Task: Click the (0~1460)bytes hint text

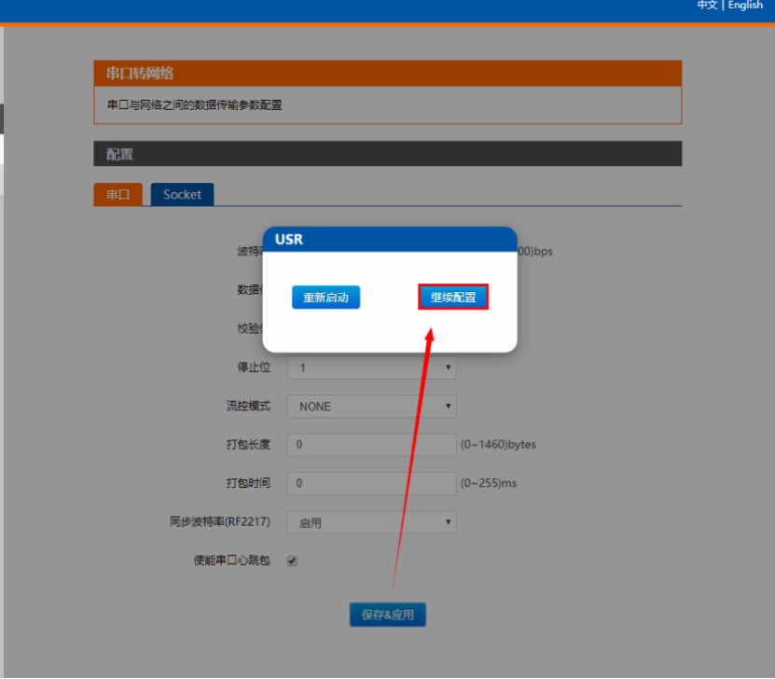Action: (x=498, y=445)
